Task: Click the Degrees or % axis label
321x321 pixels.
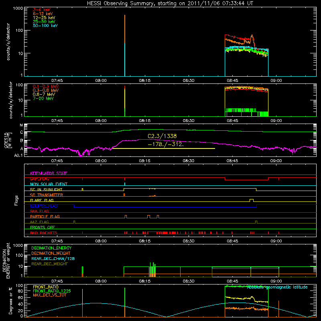Action: click(x=10, y=301)
